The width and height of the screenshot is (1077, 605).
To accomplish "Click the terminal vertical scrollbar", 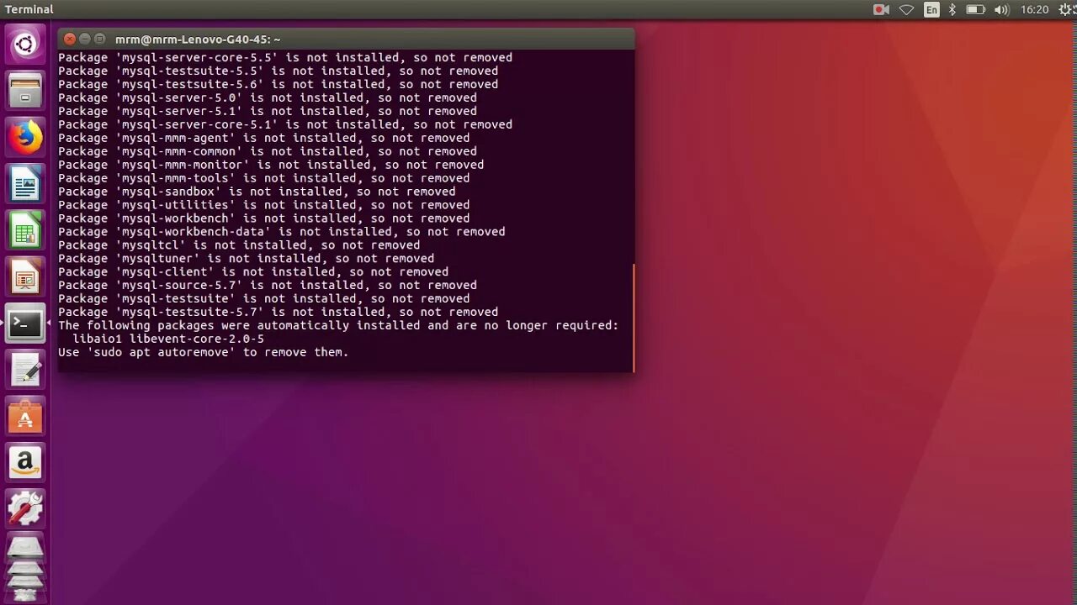I will (633, 318).
